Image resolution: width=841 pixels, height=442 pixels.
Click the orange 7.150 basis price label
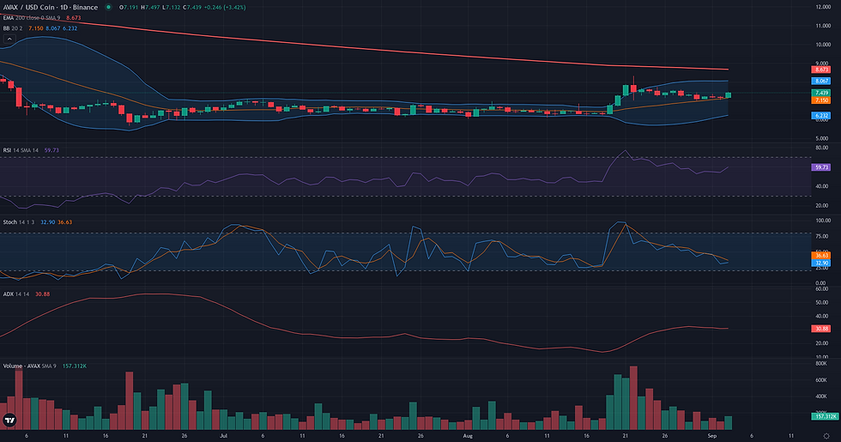[822, 100]
